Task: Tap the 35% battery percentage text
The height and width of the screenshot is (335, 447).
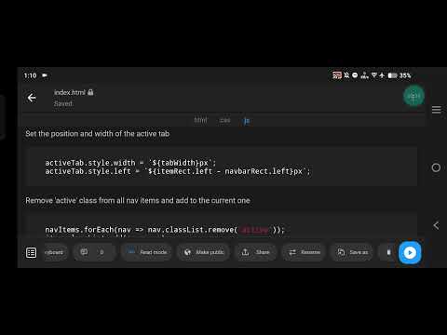Action: (x=405, y=75)
